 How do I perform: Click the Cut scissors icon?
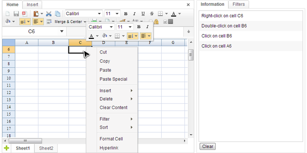pos(49,14)
